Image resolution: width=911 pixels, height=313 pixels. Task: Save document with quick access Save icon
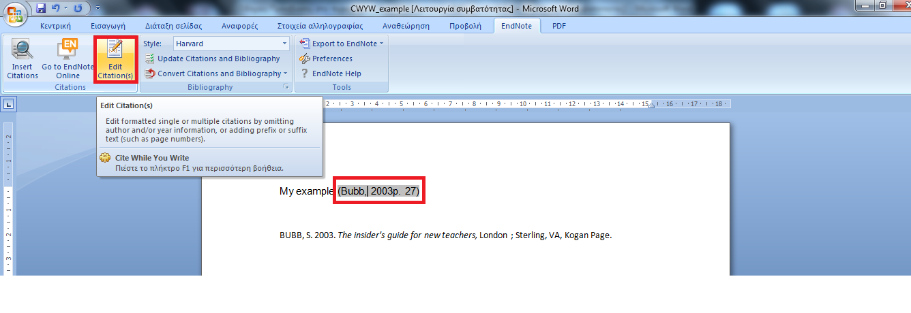(41, 8)
